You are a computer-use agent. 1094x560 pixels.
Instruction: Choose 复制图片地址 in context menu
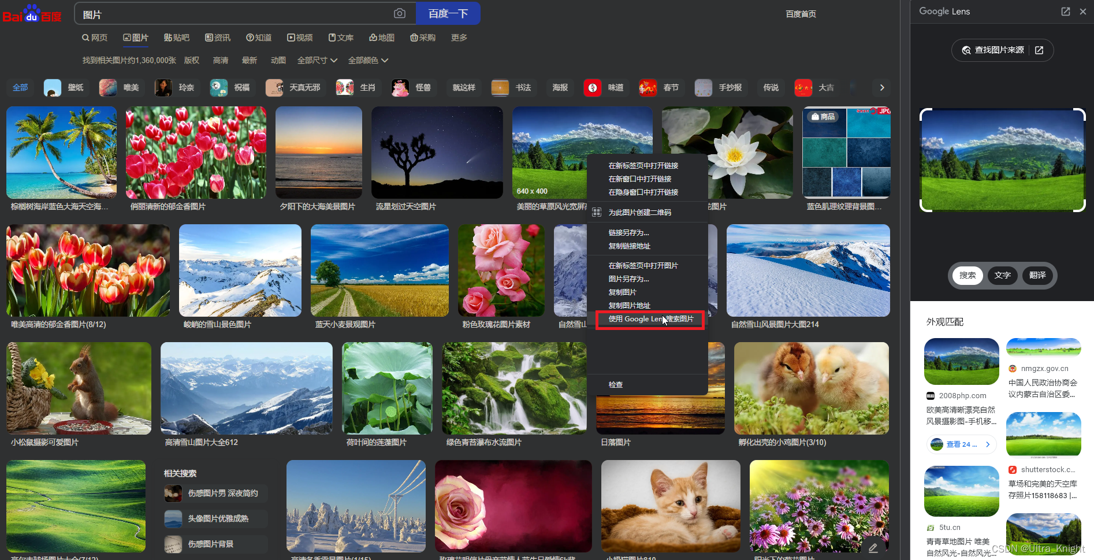click(x=629, y=306)
